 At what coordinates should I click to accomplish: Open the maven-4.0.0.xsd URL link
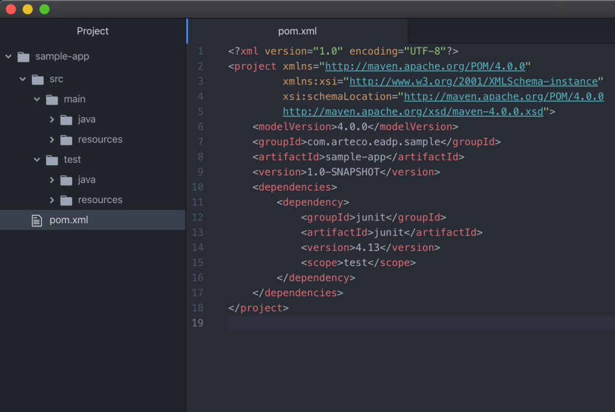click(413, 112)
